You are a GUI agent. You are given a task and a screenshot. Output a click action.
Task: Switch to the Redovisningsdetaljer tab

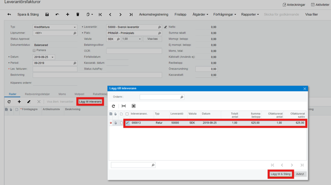pyautogui.click(x=38, y=94)
